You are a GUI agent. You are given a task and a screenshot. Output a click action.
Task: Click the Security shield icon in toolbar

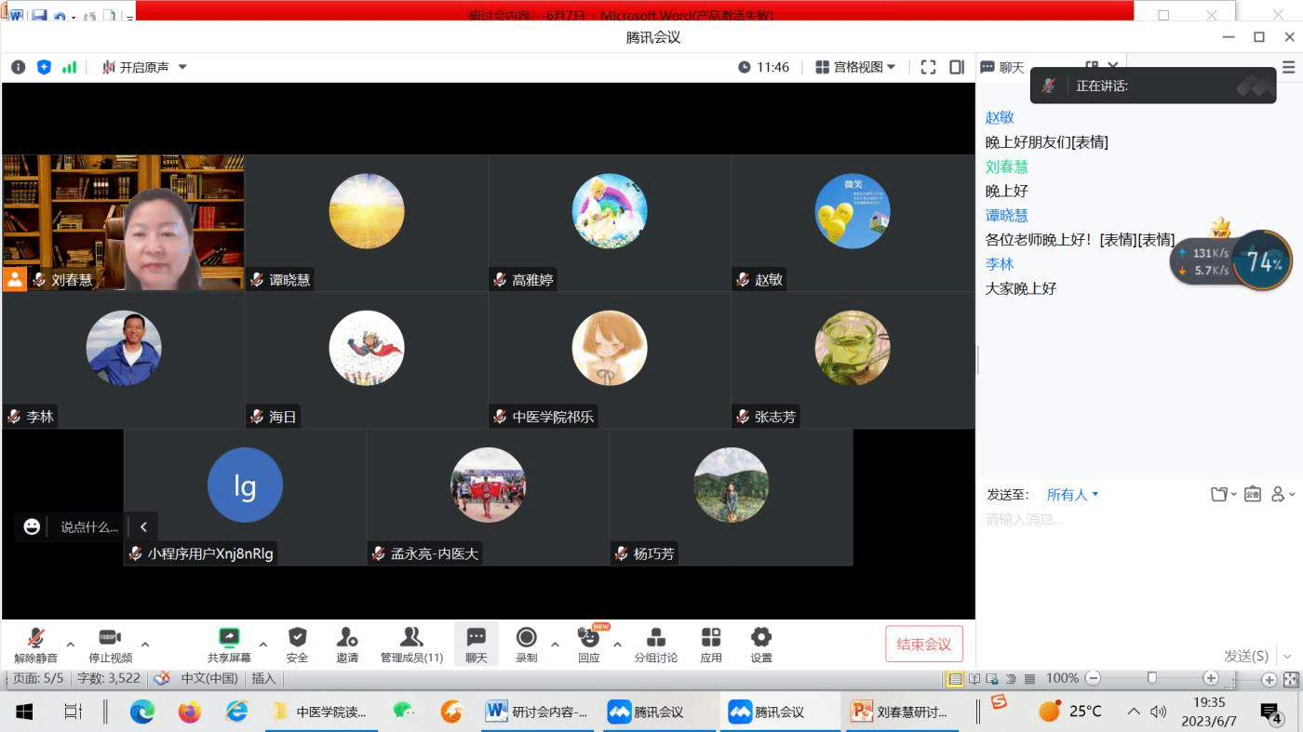(x=297, y=644)
